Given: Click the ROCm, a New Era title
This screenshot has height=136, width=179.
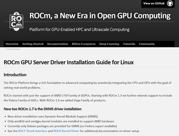Looking at the screenshot, I should coord(100,16).
